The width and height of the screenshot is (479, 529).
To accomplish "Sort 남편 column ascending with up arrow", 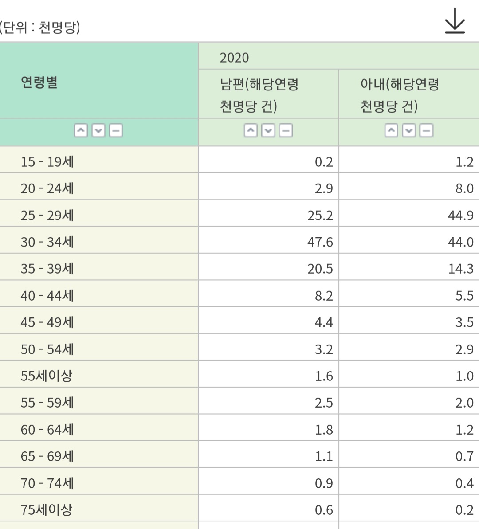I will [251, 131].
